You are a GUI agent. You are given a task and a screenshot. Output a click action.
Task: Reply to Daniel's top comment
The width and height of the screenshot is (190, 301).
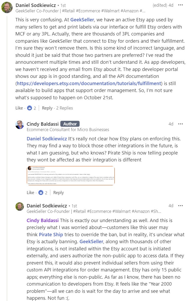click(x=47, y=108)
